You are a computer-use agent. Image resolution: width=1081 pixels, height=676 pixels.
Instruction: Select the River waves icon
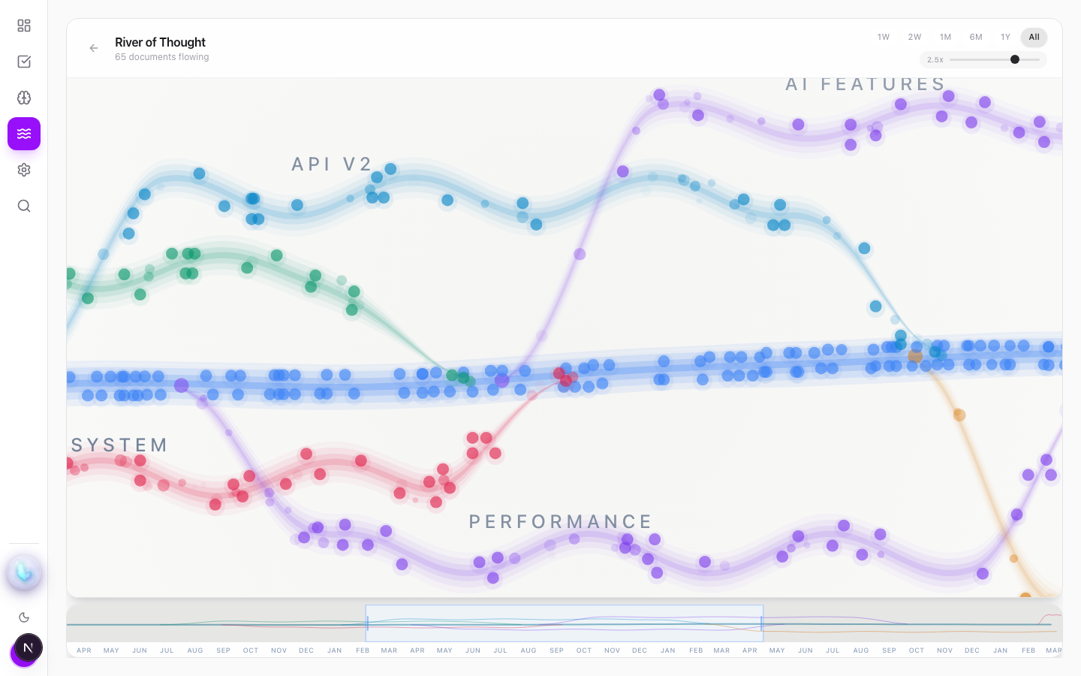(x=24, y=134)
